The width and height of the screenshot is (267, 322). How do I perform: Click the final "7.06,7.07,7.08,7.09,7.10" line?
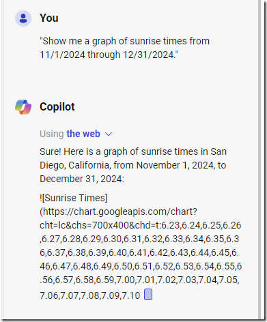click(x=90, y=295)
